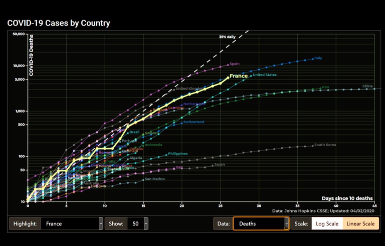Switch to Linear Scale

360,223
